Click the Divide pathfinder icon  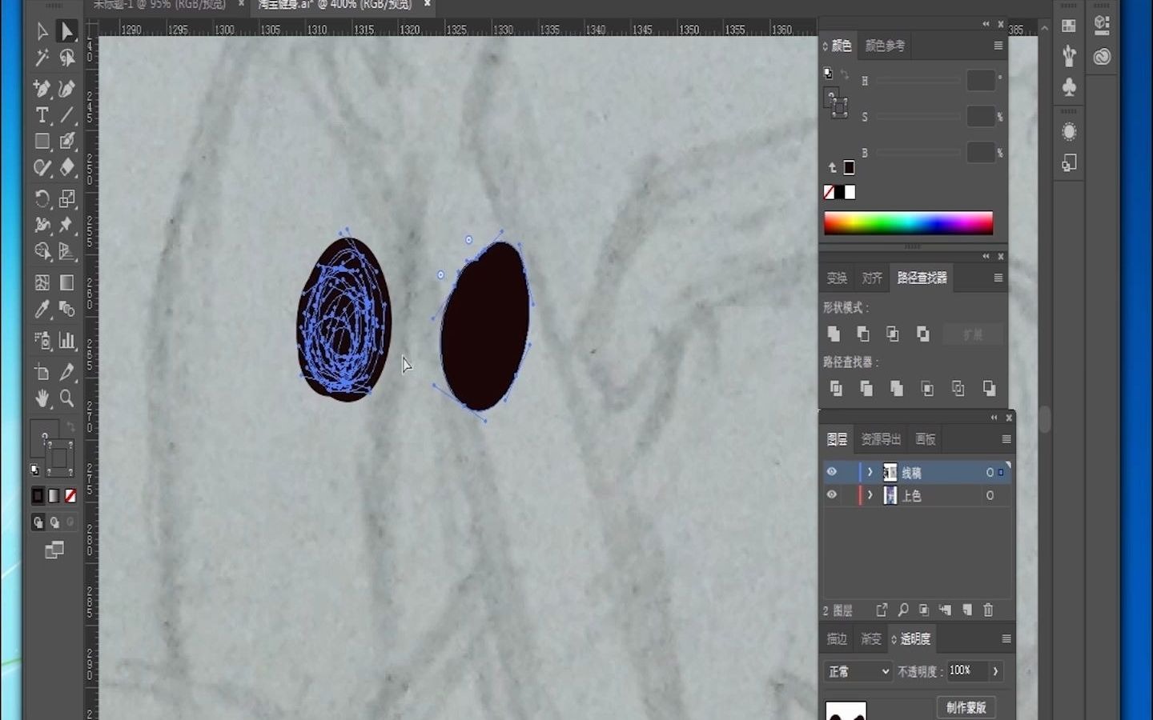click(x=836, y=388)
